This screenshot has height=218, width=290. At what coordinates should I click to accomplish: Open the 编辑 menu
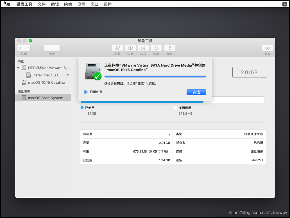[x=55, y=4]
